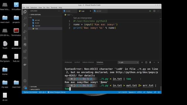Open Explorer More Actions ellipsis
The width and height of the screenshot is (187, 105).
(59, 11)
